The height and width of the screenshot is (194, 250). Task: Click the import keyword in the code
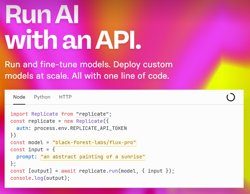pos(19,114)
